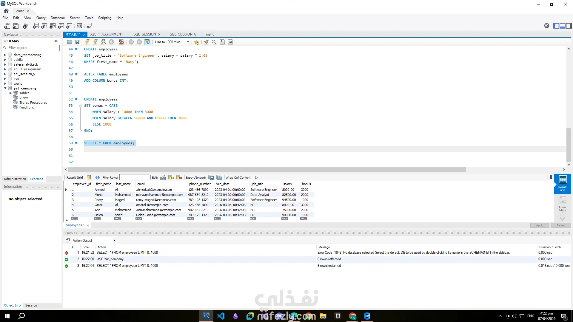Toggle continue-on-error execution button
Screen dimensions: 573x322
coord(121,42)
